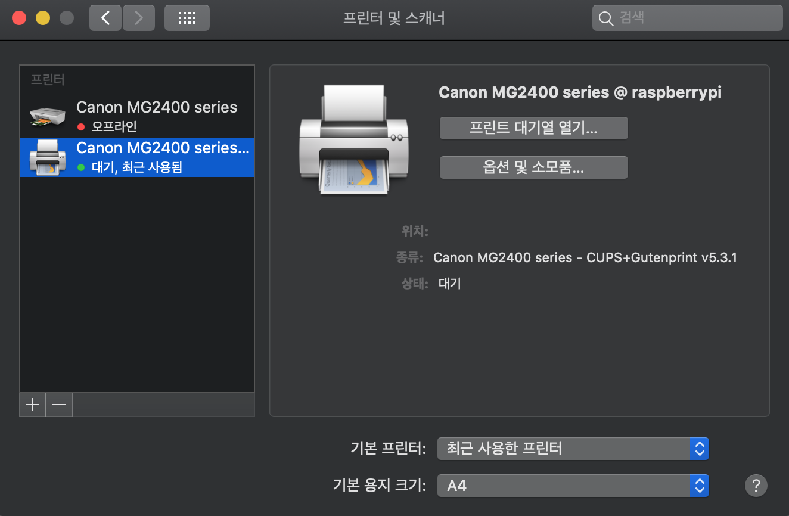Screen dimensions: 789x516
Task: Click the search field labeled 검색
Action: tap(687, 18)
